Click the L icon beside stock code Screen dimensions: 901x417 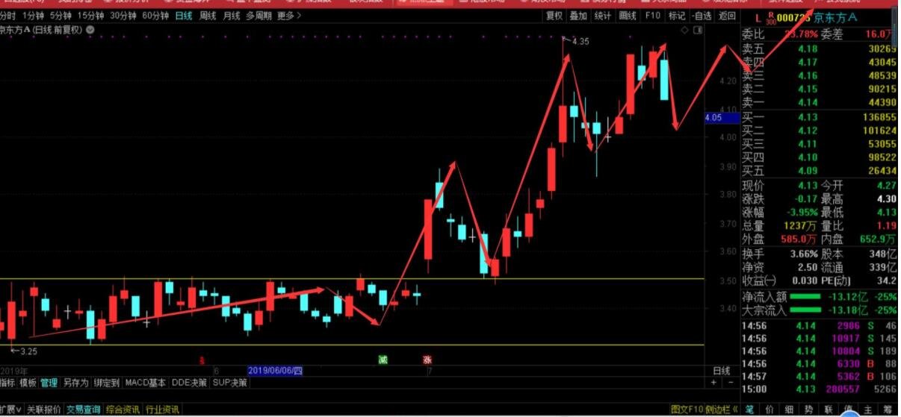[x=758, y=18]
